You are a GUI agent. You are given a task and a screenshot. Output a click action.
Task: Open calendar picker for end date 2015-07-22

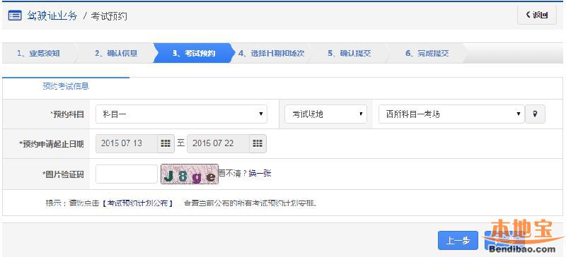[258, 143]
